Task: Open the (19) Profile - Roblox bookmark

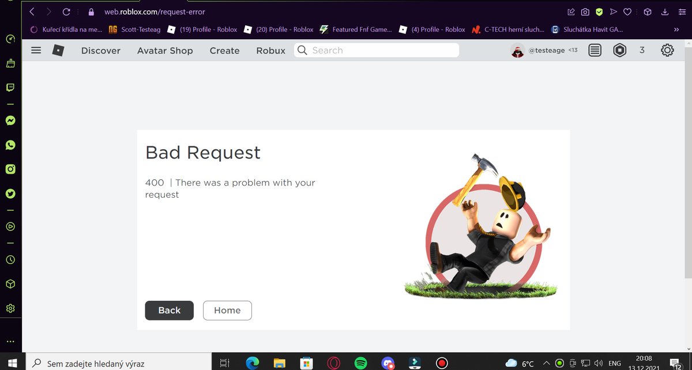Action: pos(202,29)
